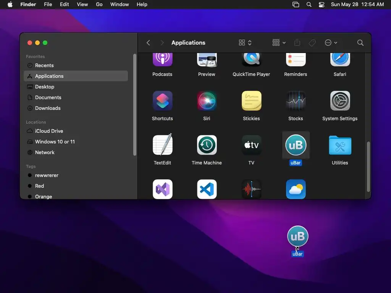Screen dimensions: 391x293
Task: Open the View menu
Action: (82, 5)
